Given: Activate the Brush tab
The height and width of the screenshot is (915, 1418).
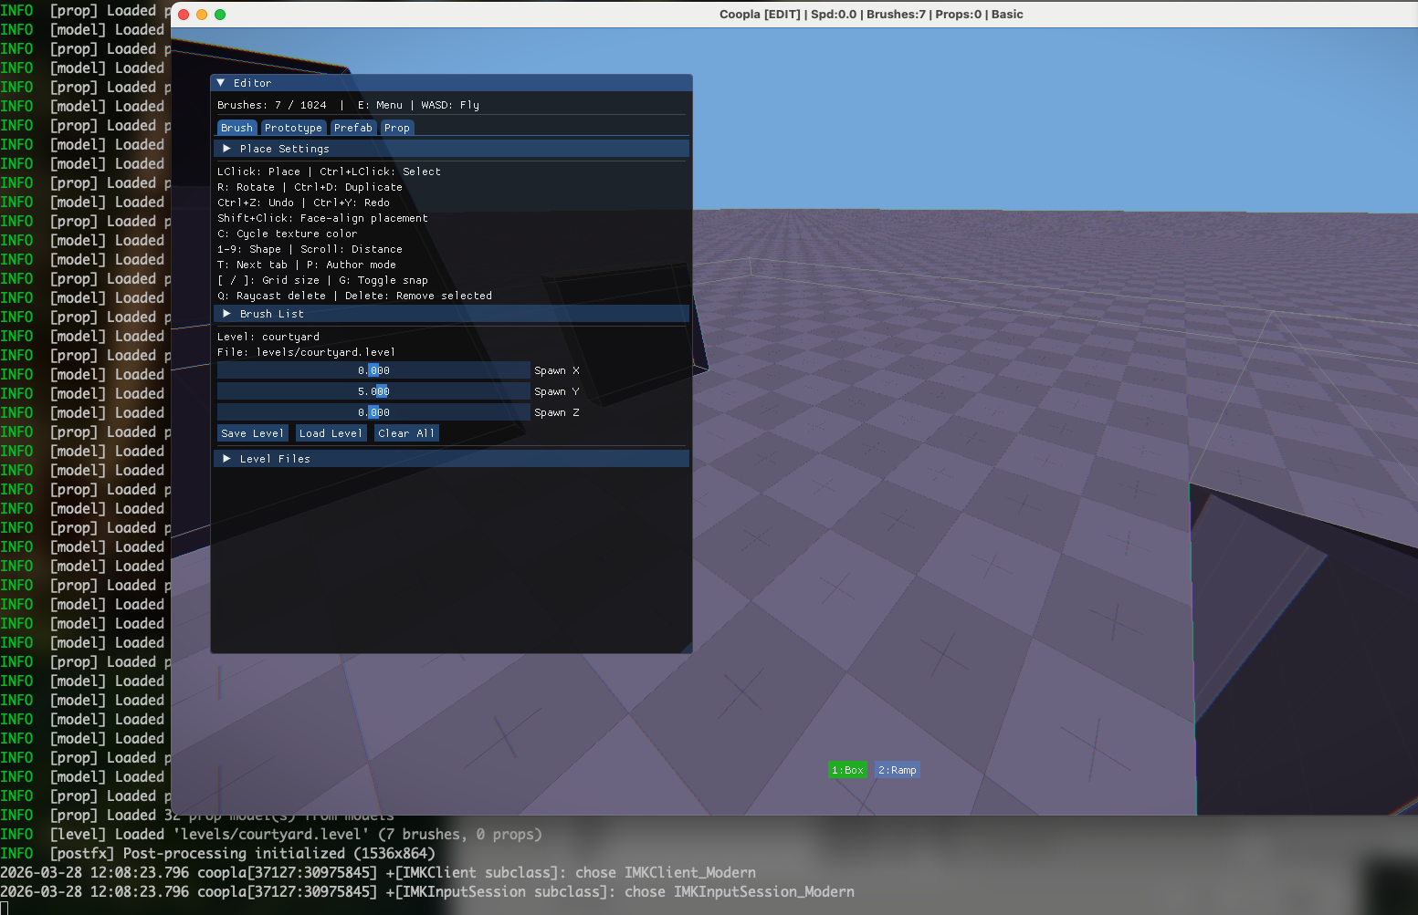Looking at the screenshot, I should point(236,128).
